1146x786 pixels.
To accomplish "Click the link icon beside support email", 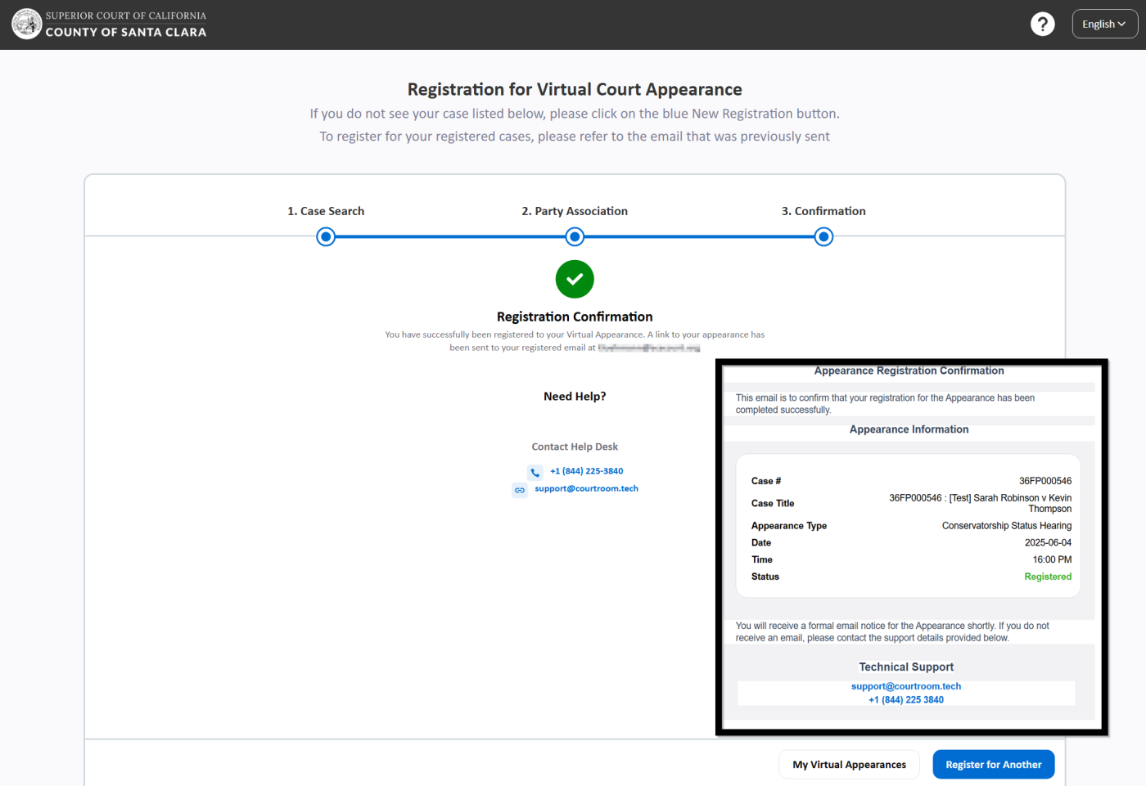I will (520, 490).
